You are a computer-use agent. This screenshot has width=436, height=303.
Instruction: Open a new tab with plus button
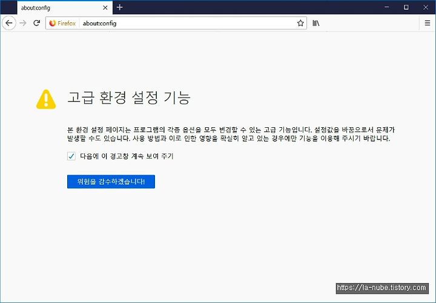tap(119, 7)
